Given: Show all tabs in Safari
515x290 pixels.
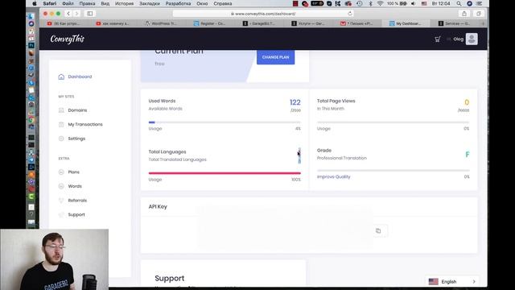Looking at the screenshot, I should click(x=479, y=14).
